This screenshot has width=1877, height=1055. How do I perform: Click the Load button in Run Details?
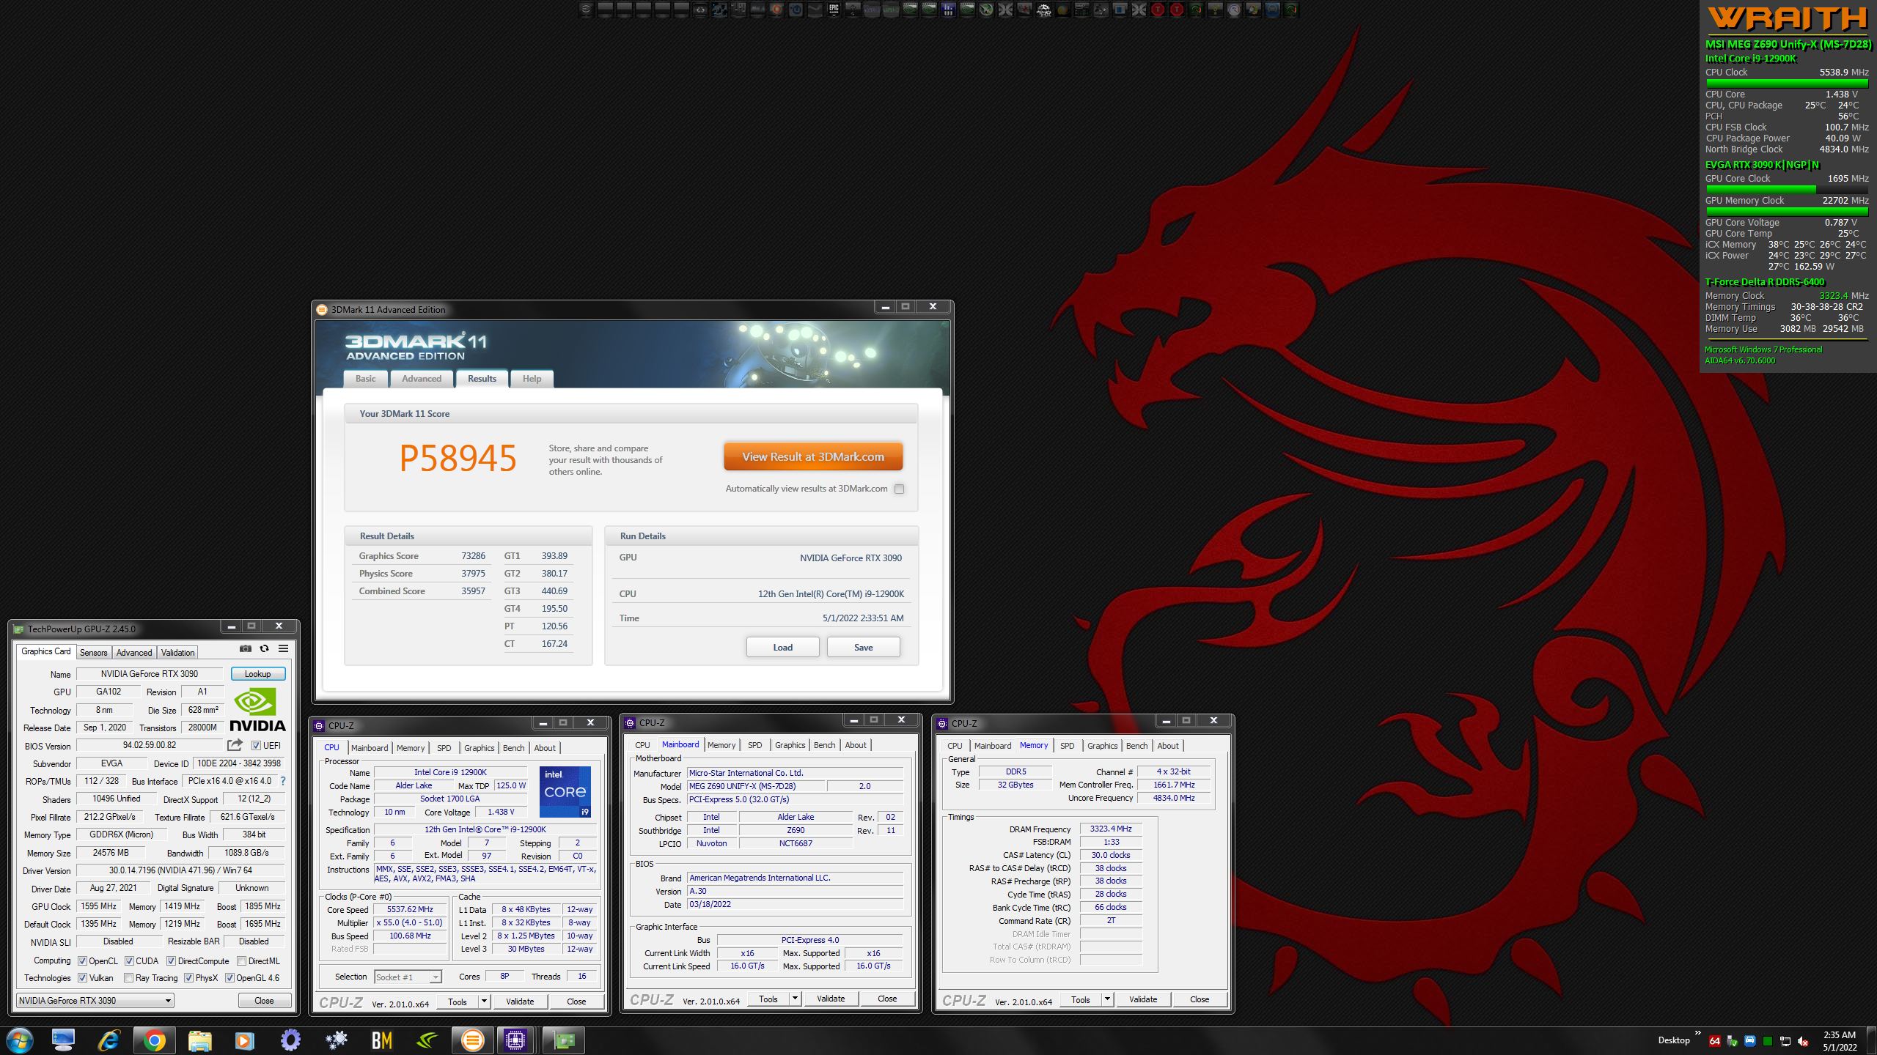782,647
